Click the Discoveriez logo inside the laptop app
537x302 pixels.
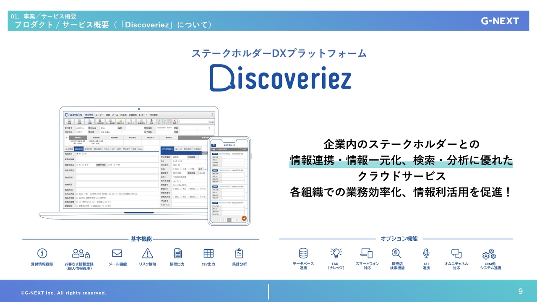pyautogui.click(x=74, y=115)
